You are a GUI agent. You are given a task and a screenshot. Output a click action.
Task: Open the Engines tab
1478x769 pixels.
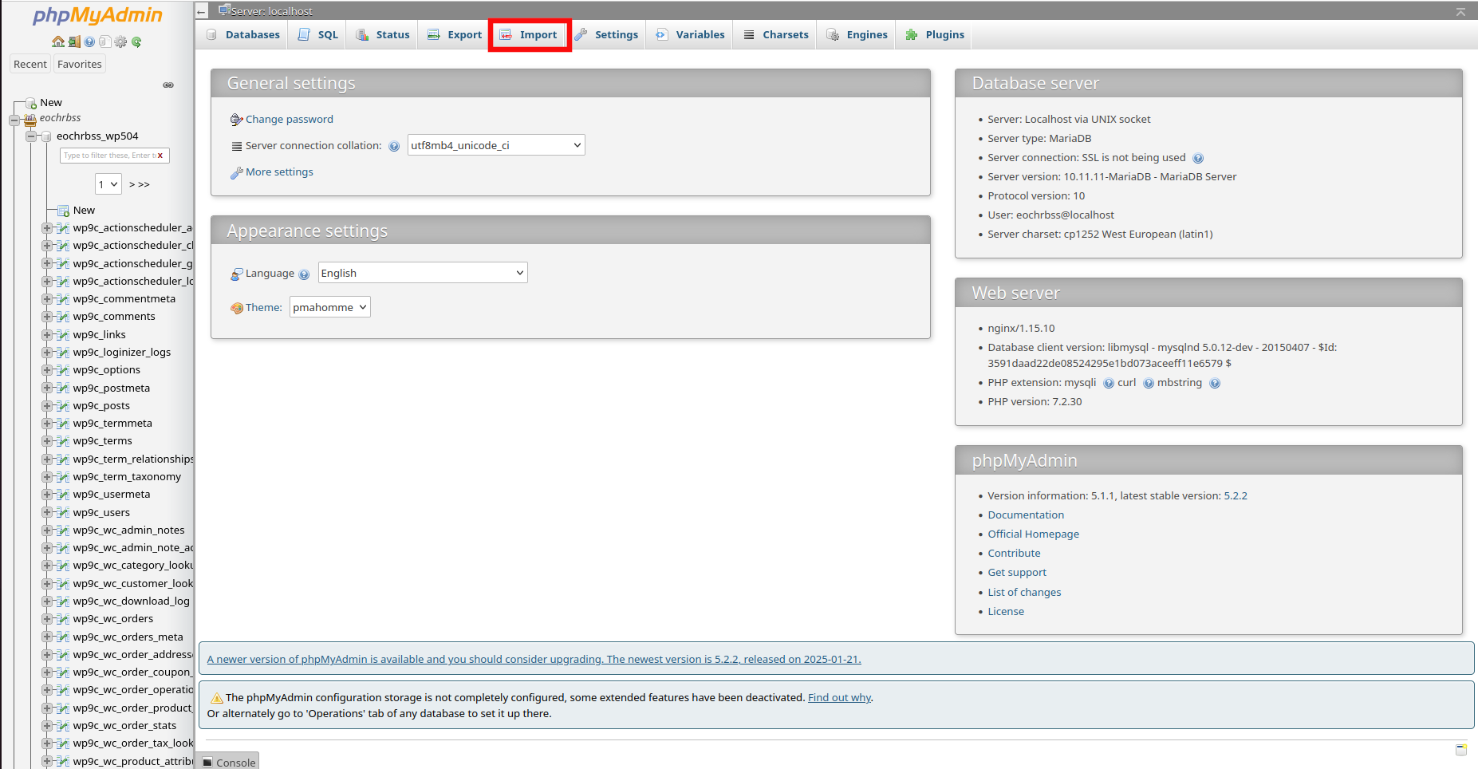click(x=857, y=35)
